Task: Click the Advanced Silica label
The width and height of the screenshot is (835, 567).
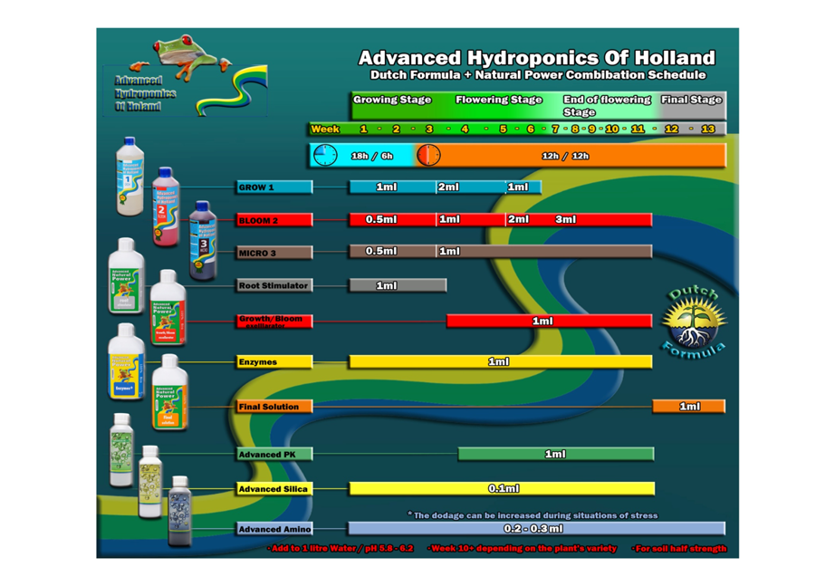Action: coord(274,489)
